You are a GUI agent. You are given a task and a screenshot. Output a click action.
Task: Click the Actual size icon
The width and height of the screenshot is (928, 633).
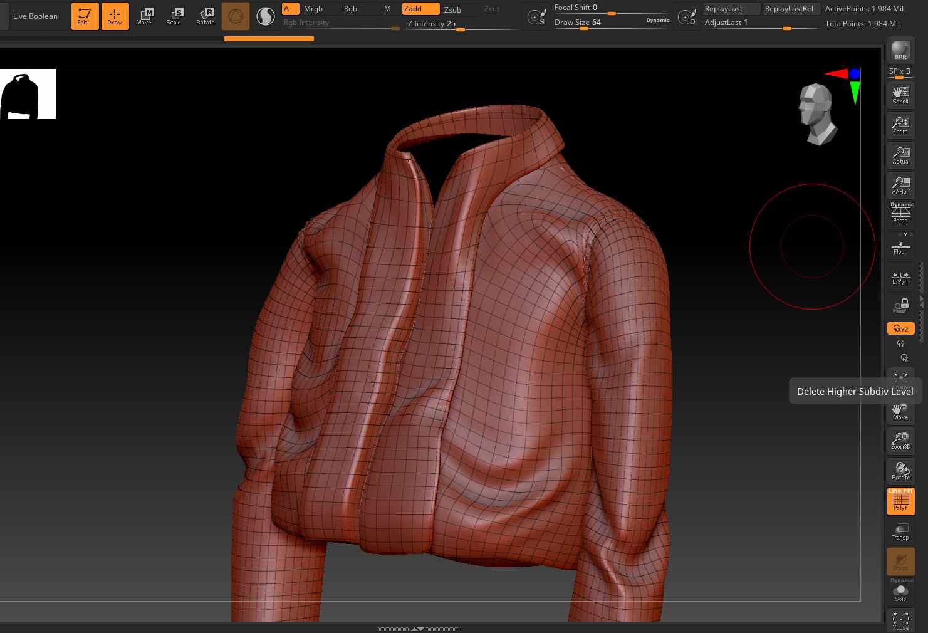pyautogui.click(x=900, y=155)
